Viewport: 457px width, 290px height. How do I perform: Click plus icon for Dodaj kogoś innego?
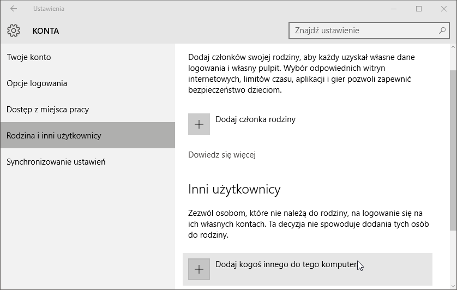pyautogui.click(x=199, y=269)
